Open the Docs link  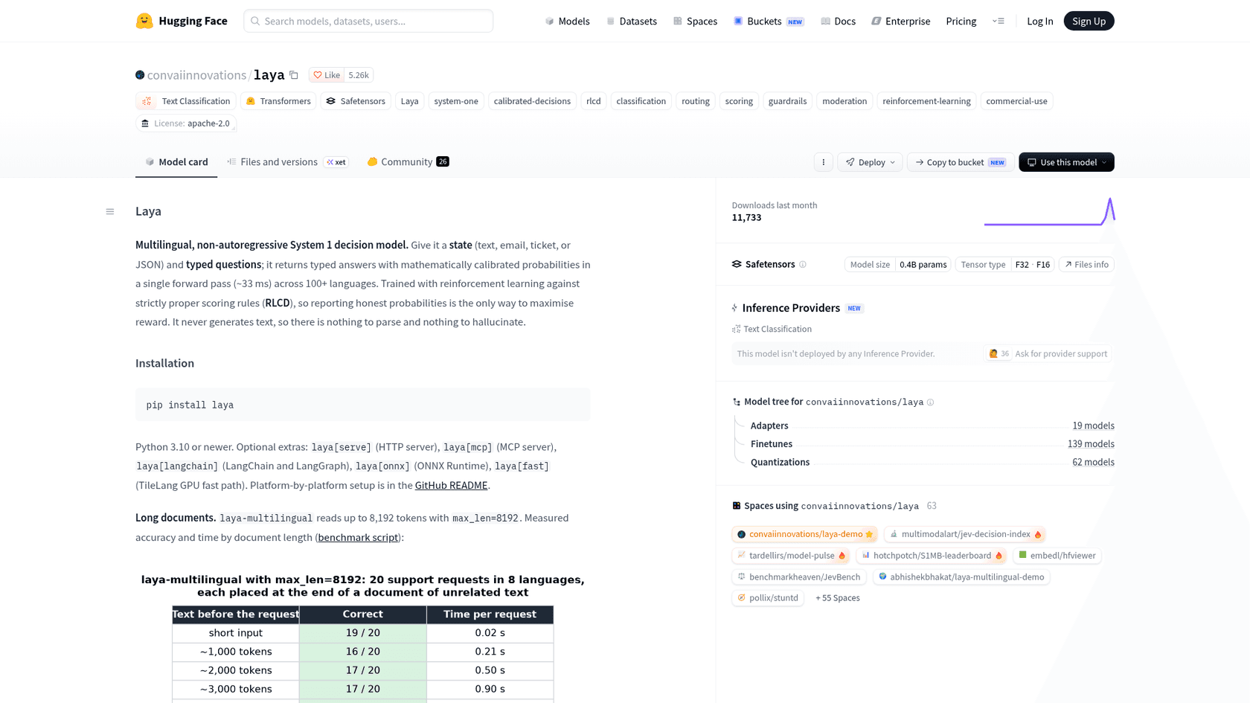click(838, 21)
